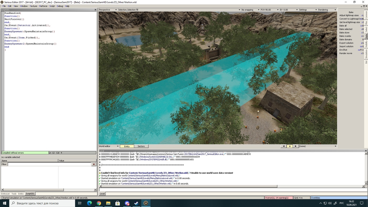Open the Debug menu
The image size is (368, 207).
tap(60, 6)
